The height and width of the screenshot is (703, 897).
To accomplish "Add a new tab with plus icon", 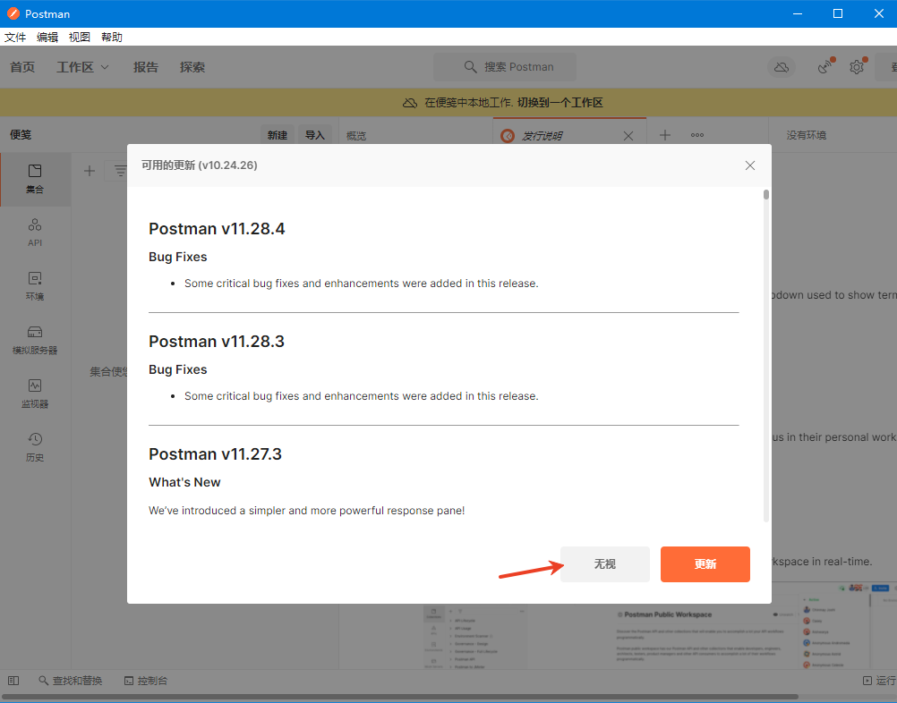I will [665, 135].
